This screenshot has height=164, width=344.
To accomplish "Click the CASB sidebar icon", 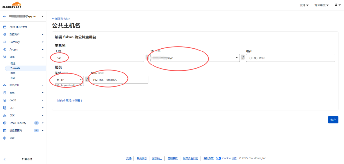I will [4, 100].
